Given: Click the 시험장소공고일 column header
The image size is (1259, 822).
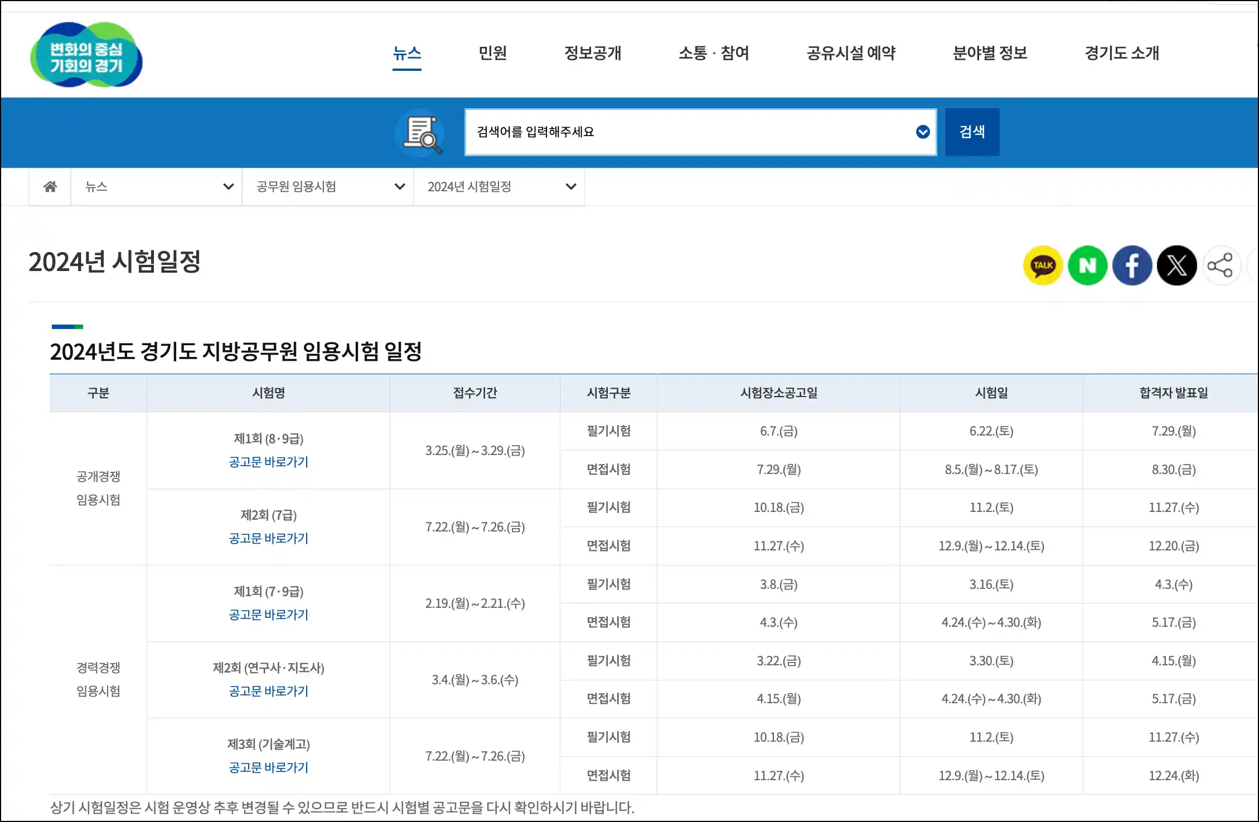Looking at the screenshot, I should click(x=778, y=393).
